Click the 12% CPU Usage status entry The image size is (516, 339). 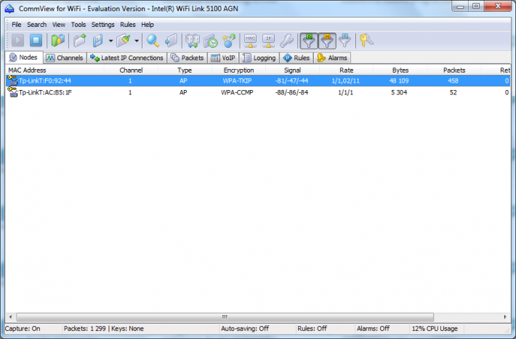click(x=435, y=329)
